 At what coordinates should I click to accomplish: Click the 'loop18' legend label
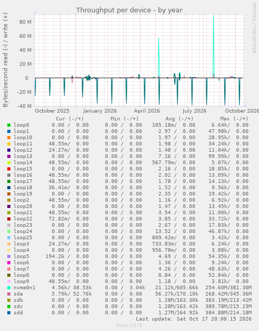(x=23, y=188)
